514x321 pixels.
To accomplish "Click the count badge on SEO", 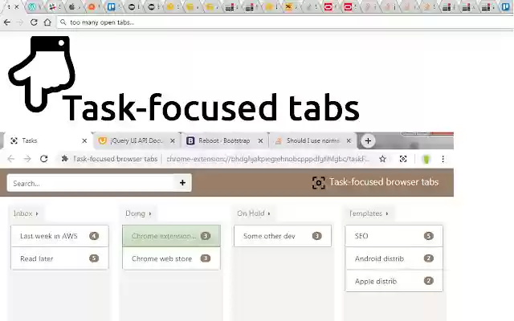I will tap(428, 236).
